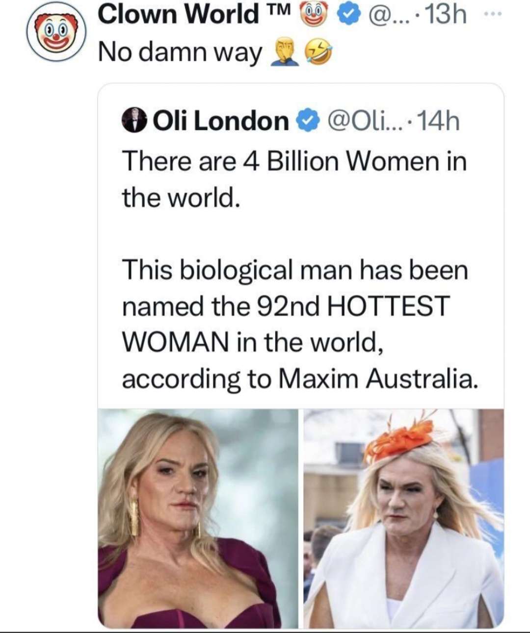Viewport: 530px width, 633px height.
Task: Click the clown emoji beside Clown World
Action: pos(313,14)
